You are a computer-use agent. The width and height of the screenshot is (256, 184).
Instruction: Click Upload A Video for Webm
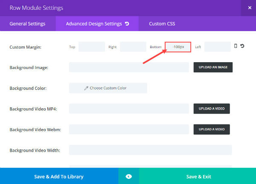(x=212, y=129)
